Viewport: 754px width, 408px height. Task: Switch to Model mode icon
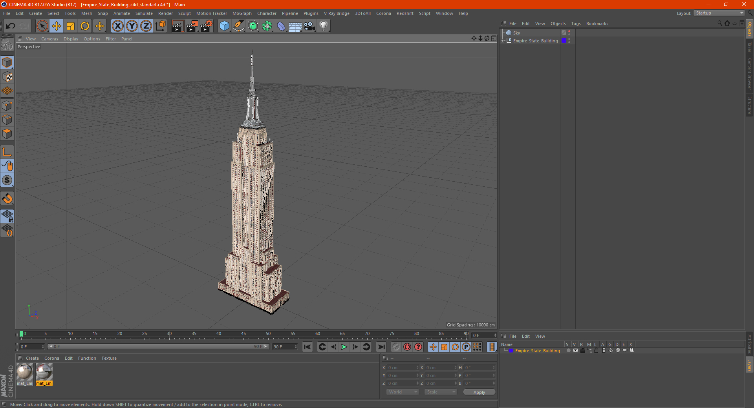(7, 63)
